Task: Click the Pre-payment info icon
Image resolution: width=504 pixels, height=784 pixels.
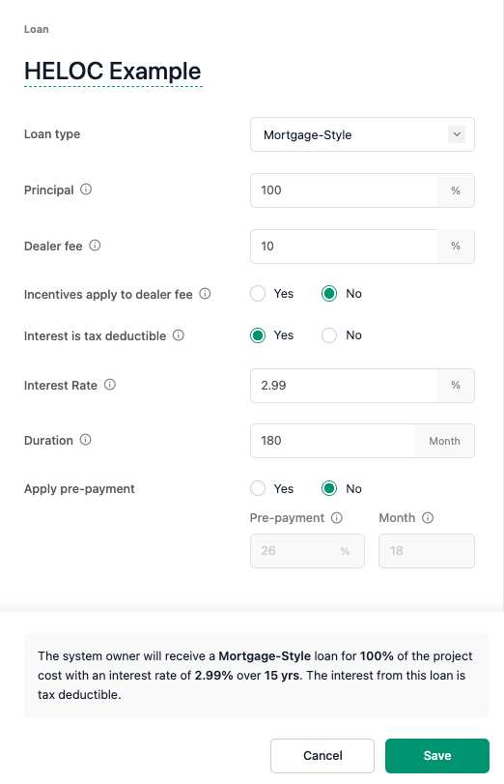Action: coord(337,518)
